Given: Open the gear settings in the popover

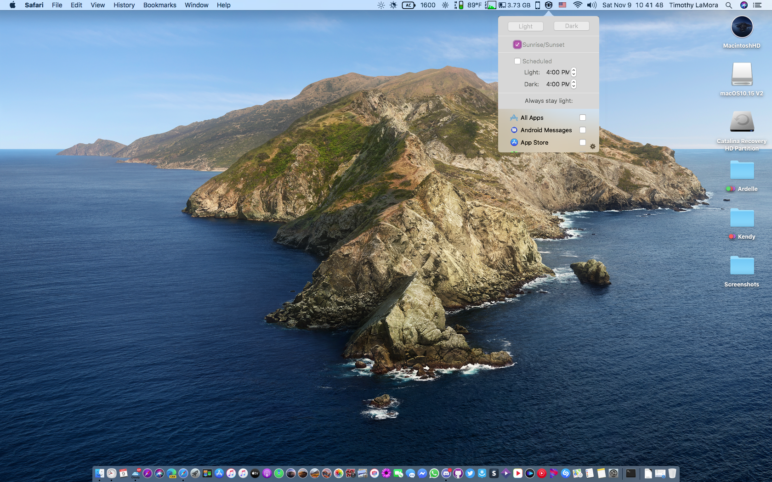Looking at the screenshot, I should [592, 146].
